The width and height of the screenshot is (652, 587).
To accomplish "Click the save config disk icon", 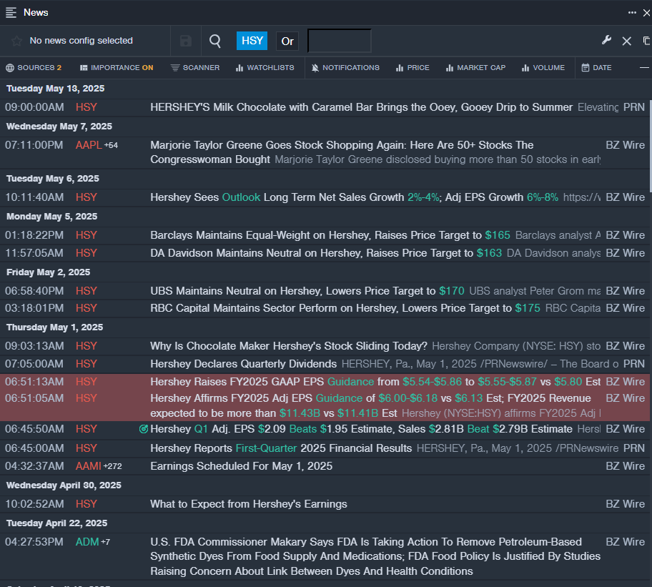I will coord(185,41).
